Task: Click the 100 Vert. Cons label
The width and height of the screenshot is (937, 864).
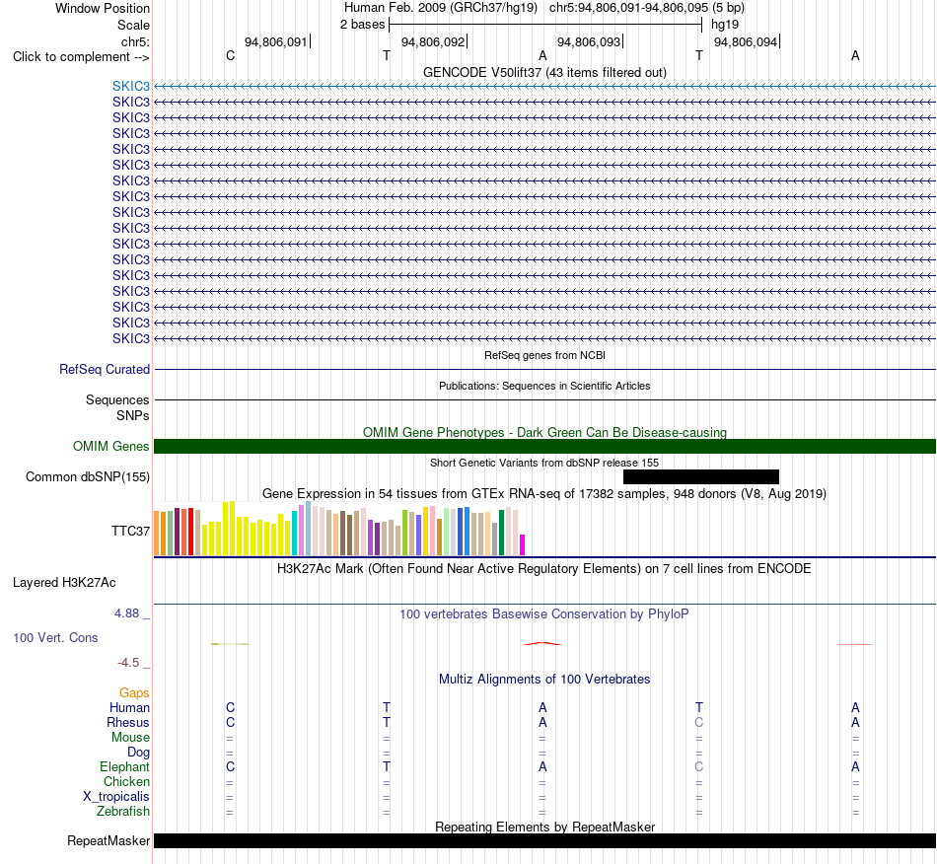Action: [55, 637]
